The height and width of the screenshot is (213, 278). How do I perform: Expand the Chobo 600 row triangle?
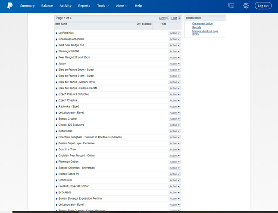tap(56, 180)
